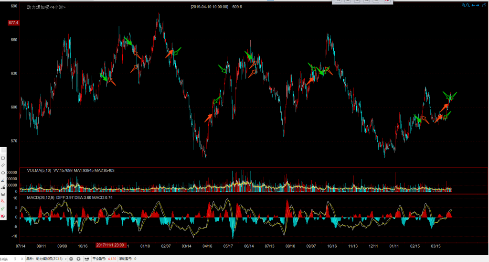Select the ellipse drawing tool
This screenshot has height=262, width=489.
(3, 172)
